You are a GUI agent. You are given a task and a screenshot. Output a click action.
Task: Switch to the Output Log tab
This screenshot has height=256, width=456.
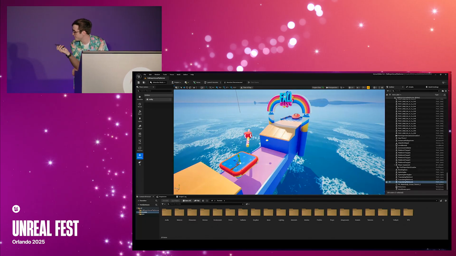click(x=181, y=197)
